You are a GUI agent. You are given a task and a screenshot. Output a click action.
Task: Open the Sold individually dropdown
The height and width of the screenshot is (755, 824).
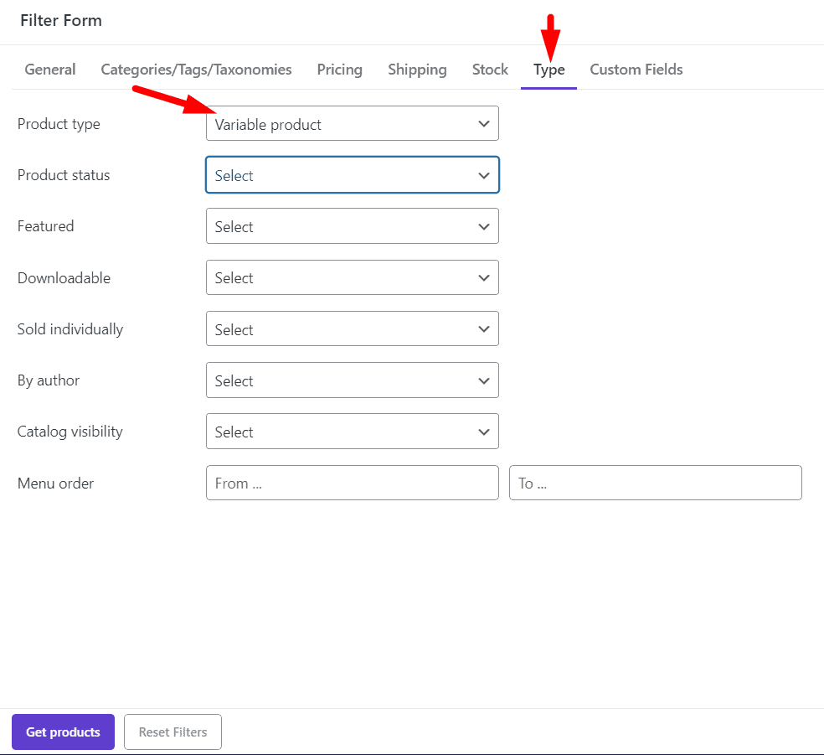point(352,328)
